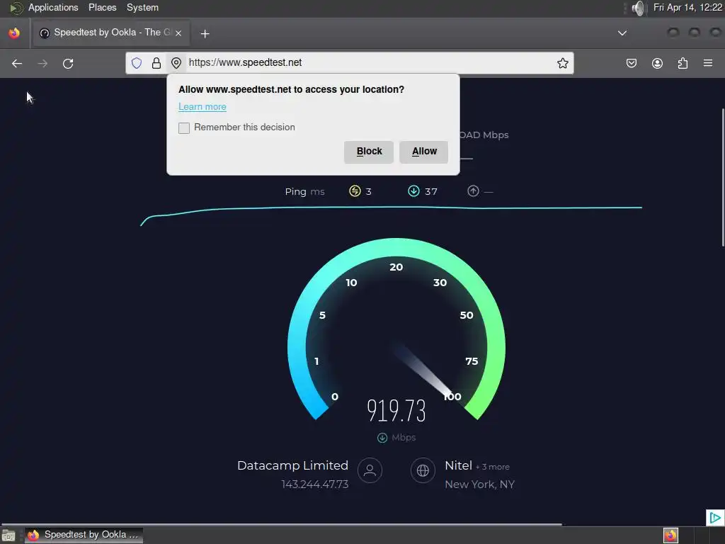Click the New York, NY location text
725x544 pixels.
click(479, 484)
